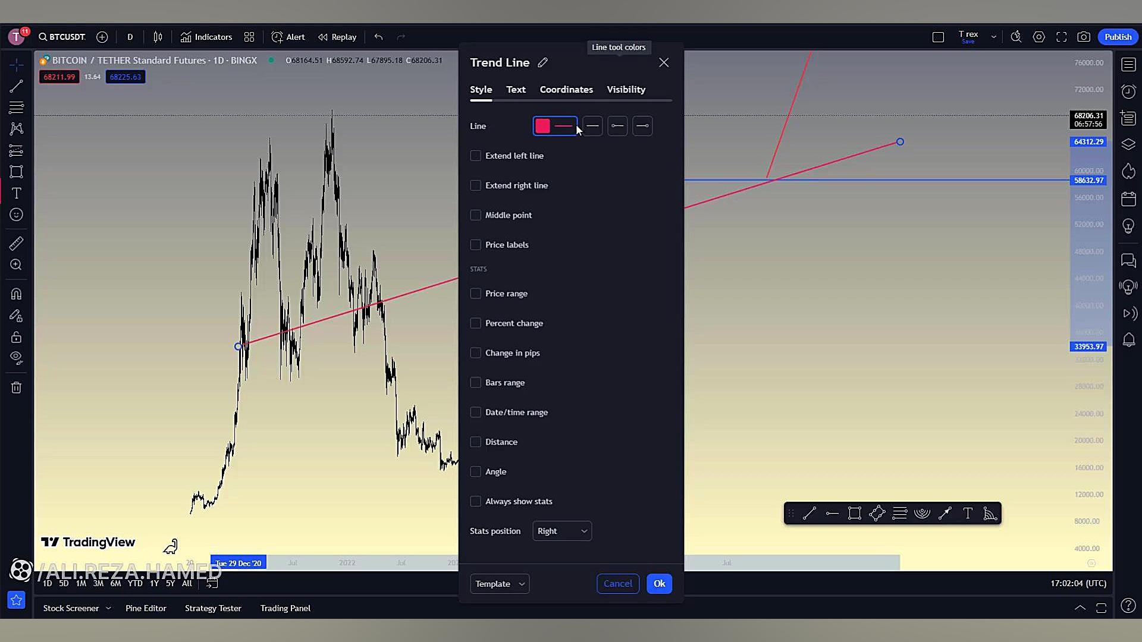Toggle Bars range checkbox
Image resolution: width=1142 pixels, height=642 pixels.
click(x=475, y=383)
